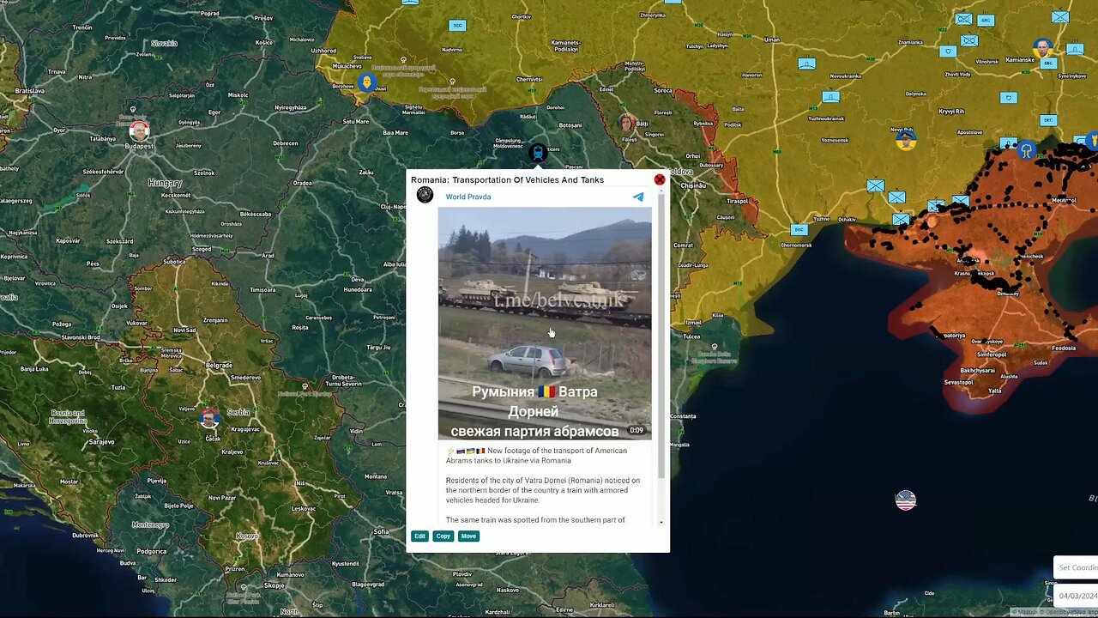Click the World Pravda channel avatar
1098x618 pixels.
point(425,195)
